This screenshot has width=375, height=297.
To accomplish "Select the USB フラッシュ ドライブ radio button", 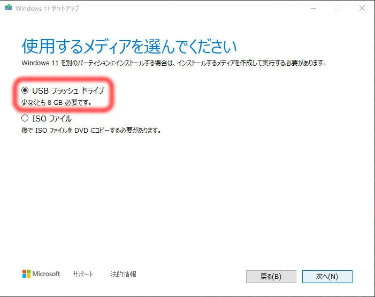I will (x=25, y=90).
